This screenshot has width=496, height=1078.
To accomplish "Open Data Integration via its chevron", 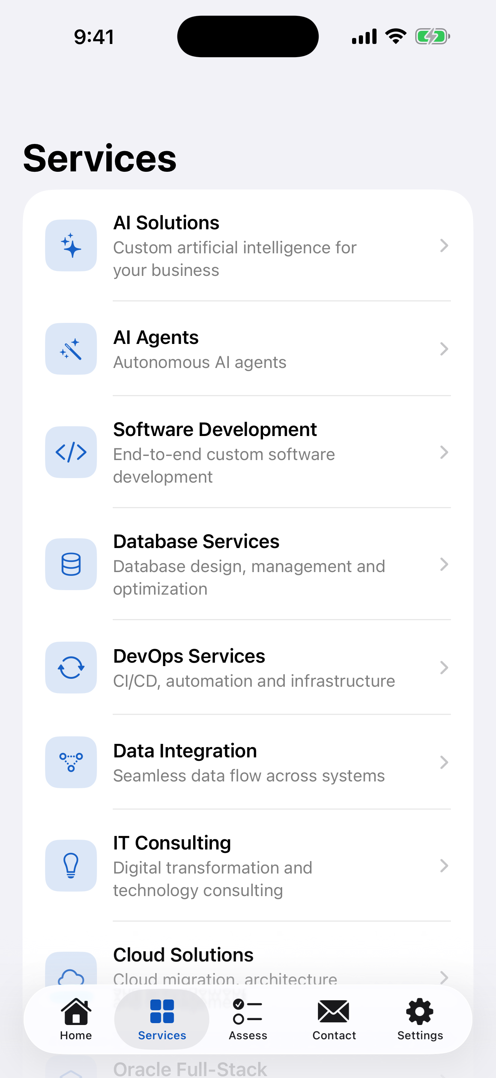I will point(444,763).
